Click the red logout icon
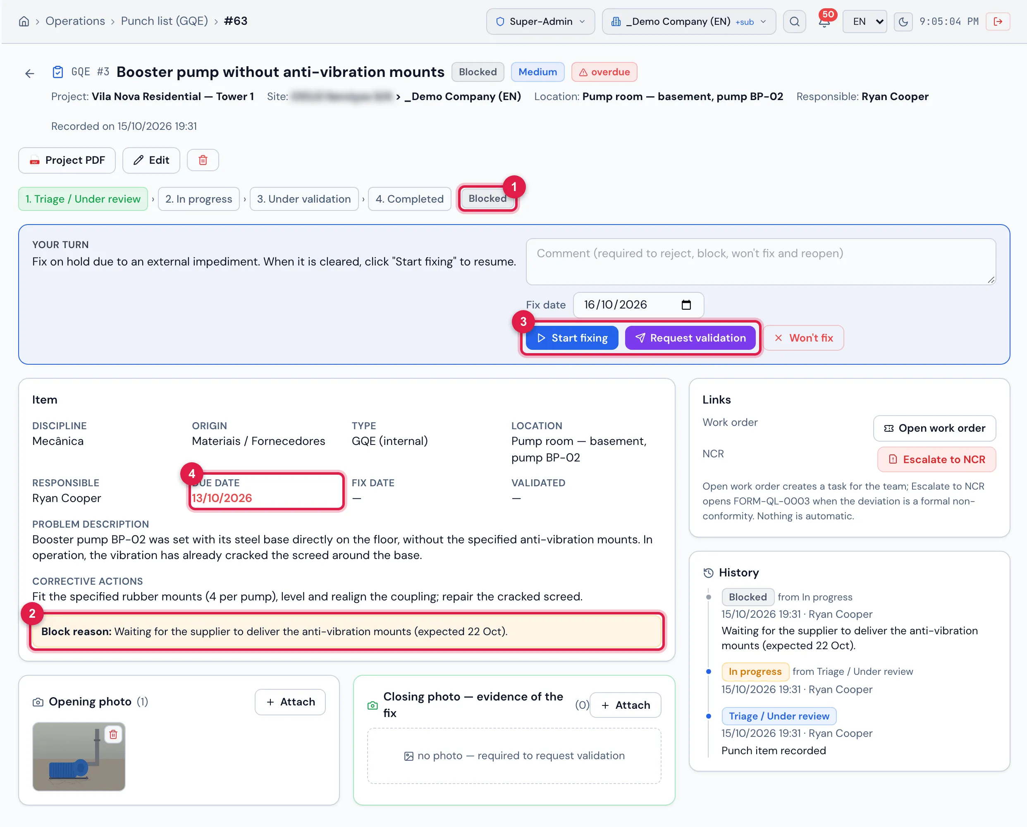Screen dimensions: 1027x827 pos(998,22)
